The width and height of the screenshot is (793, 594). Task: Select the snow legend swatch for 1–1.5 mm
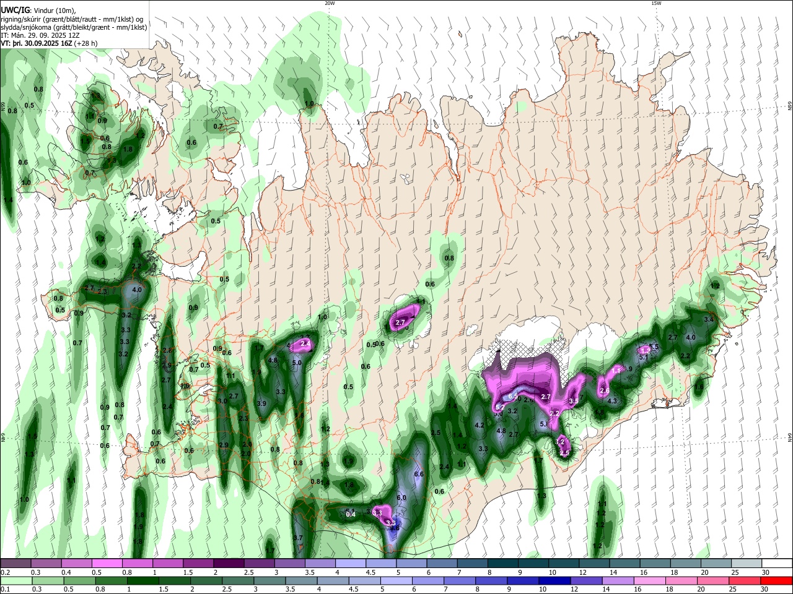[168, 564]
